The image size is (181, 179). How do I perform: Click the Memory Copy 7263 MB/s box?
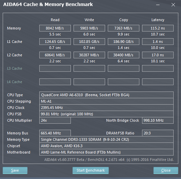click(x=124, y=28)
